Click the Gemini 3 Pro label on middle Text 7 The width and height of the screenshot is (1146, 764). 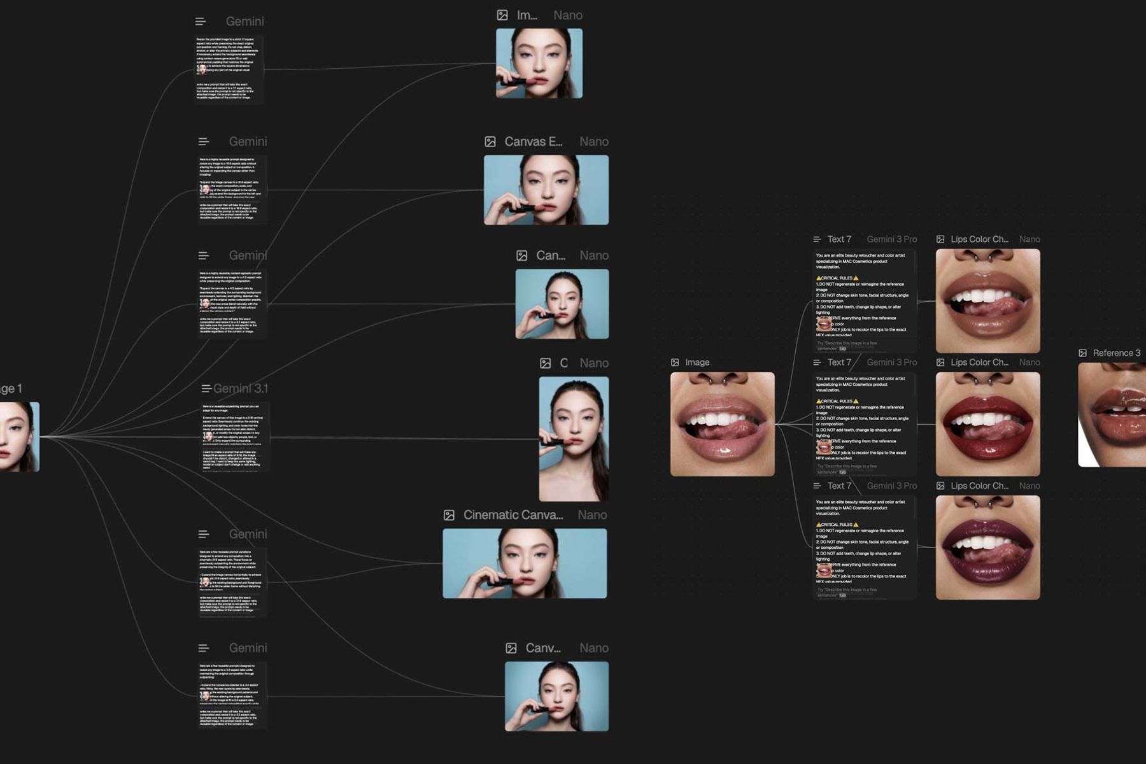[x=892, y=362]
